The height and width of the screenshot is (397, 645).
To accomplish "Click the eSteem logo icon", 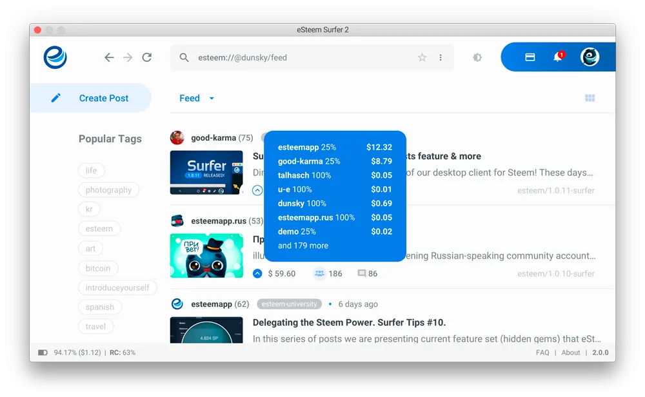I will tap(55, 57).
